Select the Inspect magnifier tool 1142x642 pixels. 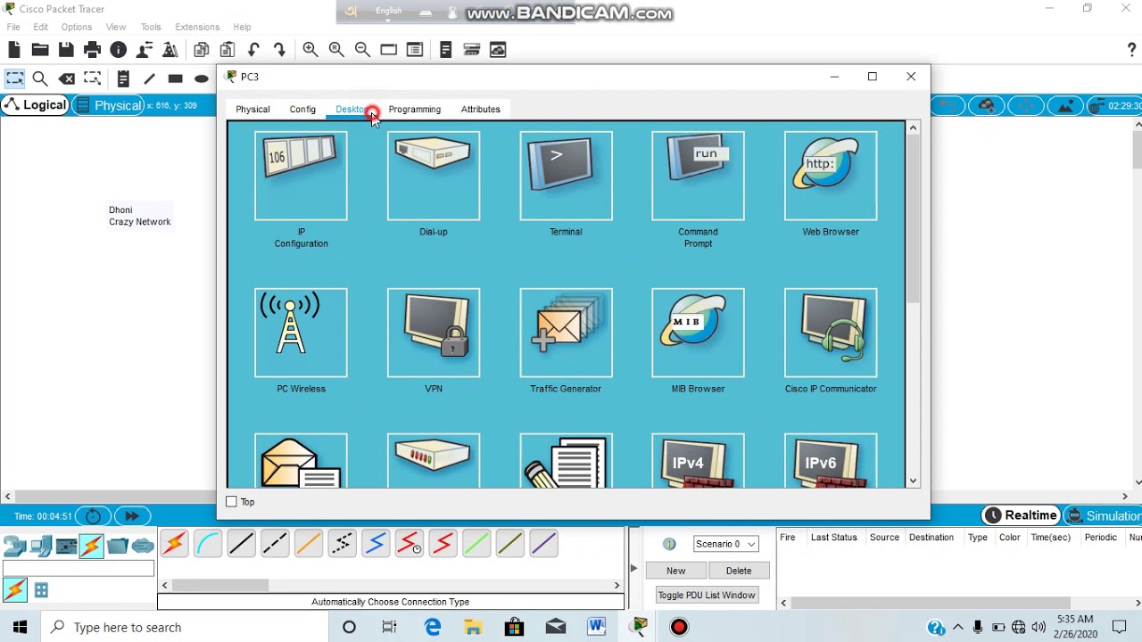pos(40,78)
